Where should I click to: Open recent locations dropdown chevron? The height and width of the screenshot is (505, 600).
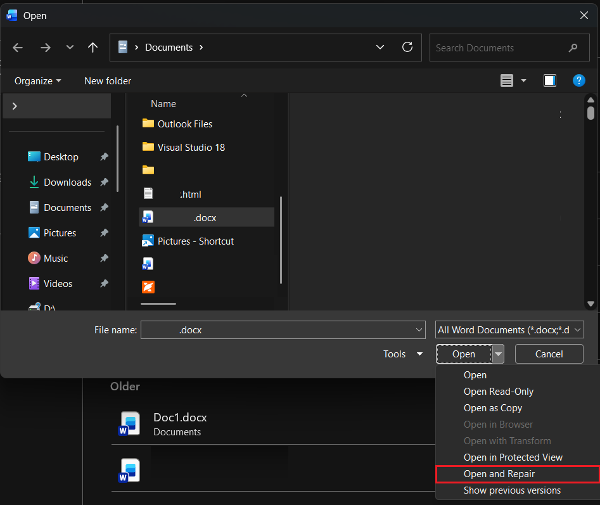point(70,48)
